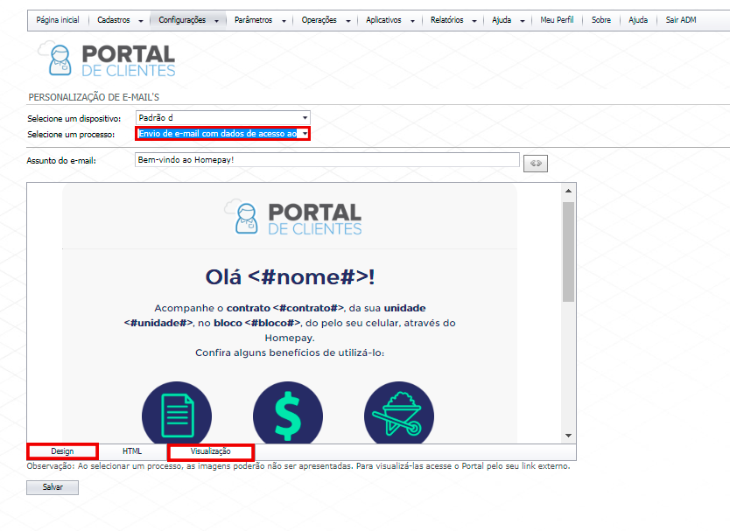Go to Página inicial

58,20
